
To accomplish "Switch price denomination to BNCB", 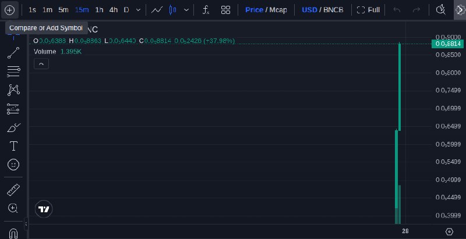I will pyautogui.click(x=333, y=10).
